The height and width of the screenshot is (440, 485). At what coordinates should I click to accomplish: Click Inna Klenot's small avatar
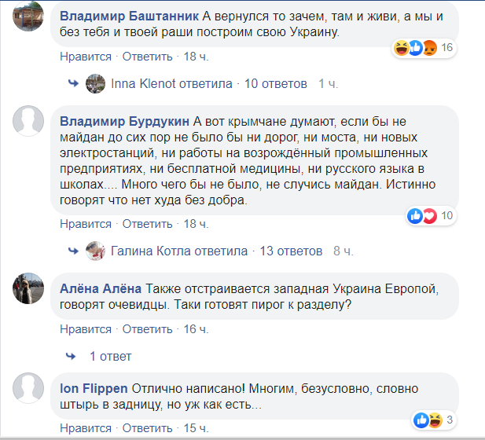click(95, 83)
